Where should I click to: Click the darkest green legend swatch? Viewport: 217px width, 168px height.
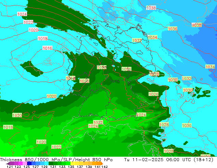[x=51, y=163]
